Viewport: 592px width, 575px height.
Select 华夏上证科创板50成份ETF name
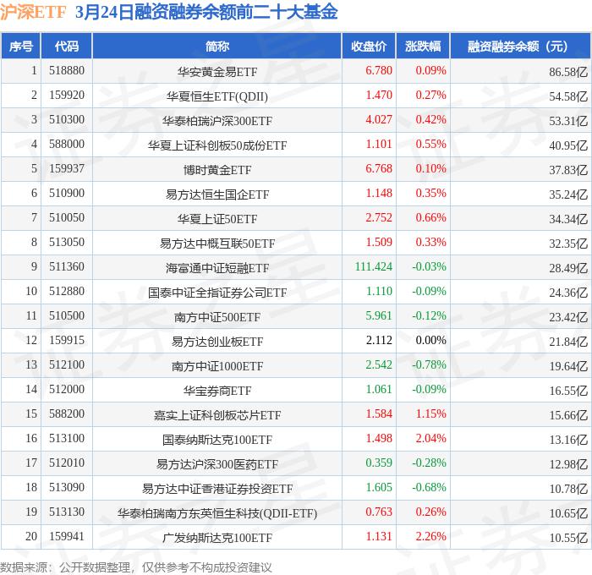point(217,145)
